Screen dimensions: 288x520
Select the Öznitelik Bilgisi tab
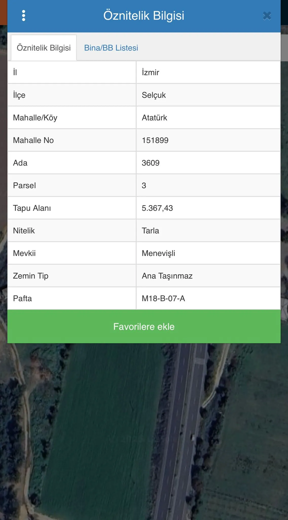click(44, 48)
